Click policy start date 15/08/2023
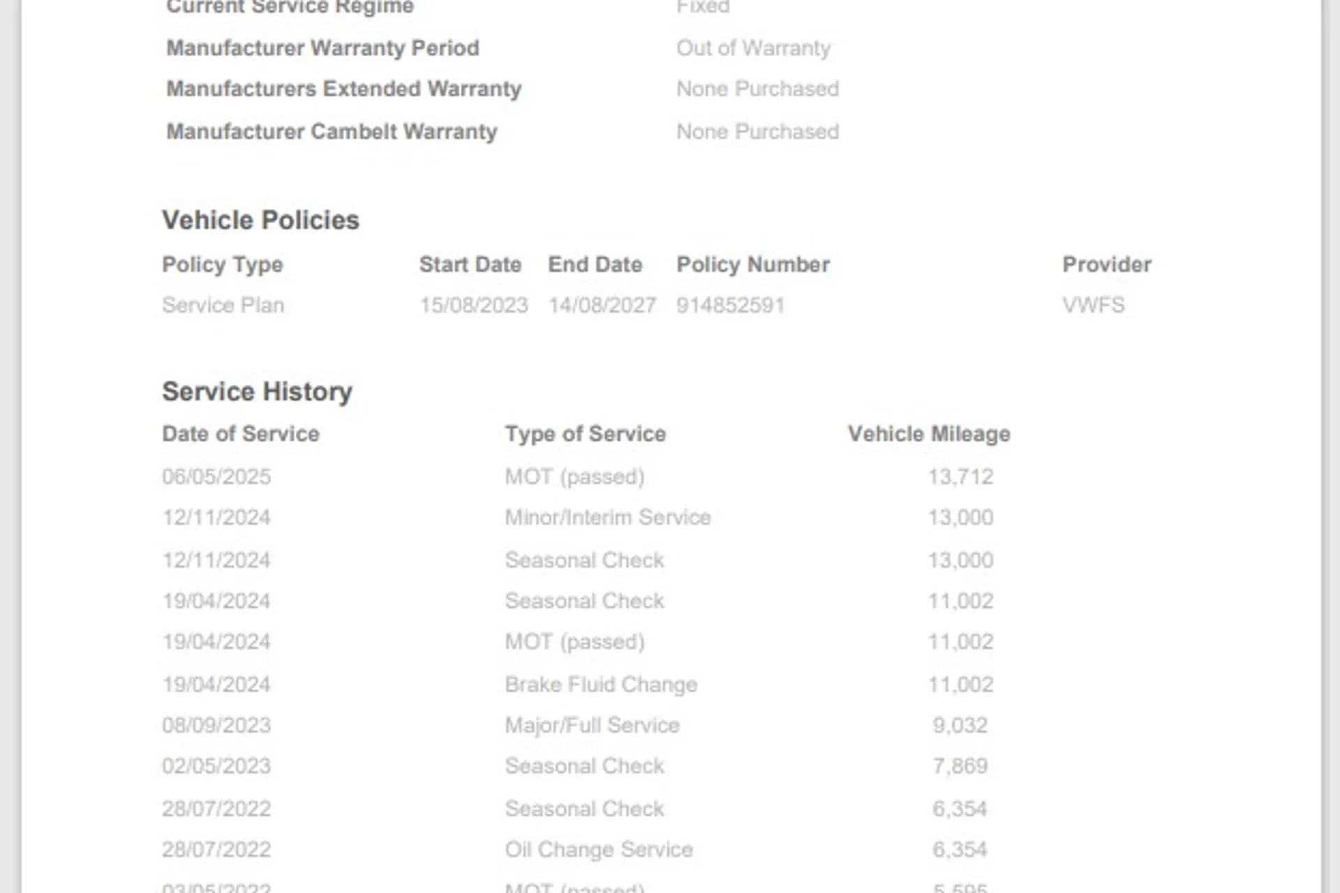This screenshot has width=1340, height=893. tap(473, 305)
